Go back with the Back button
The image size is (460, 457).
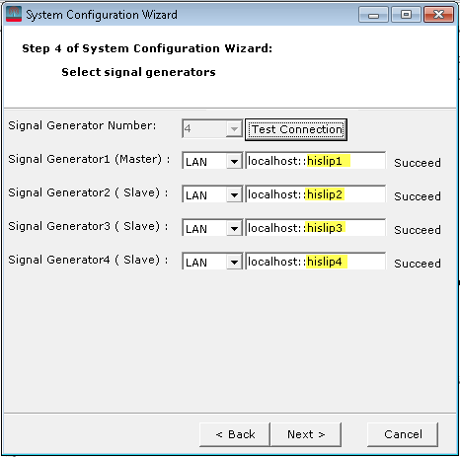(235, 434)
